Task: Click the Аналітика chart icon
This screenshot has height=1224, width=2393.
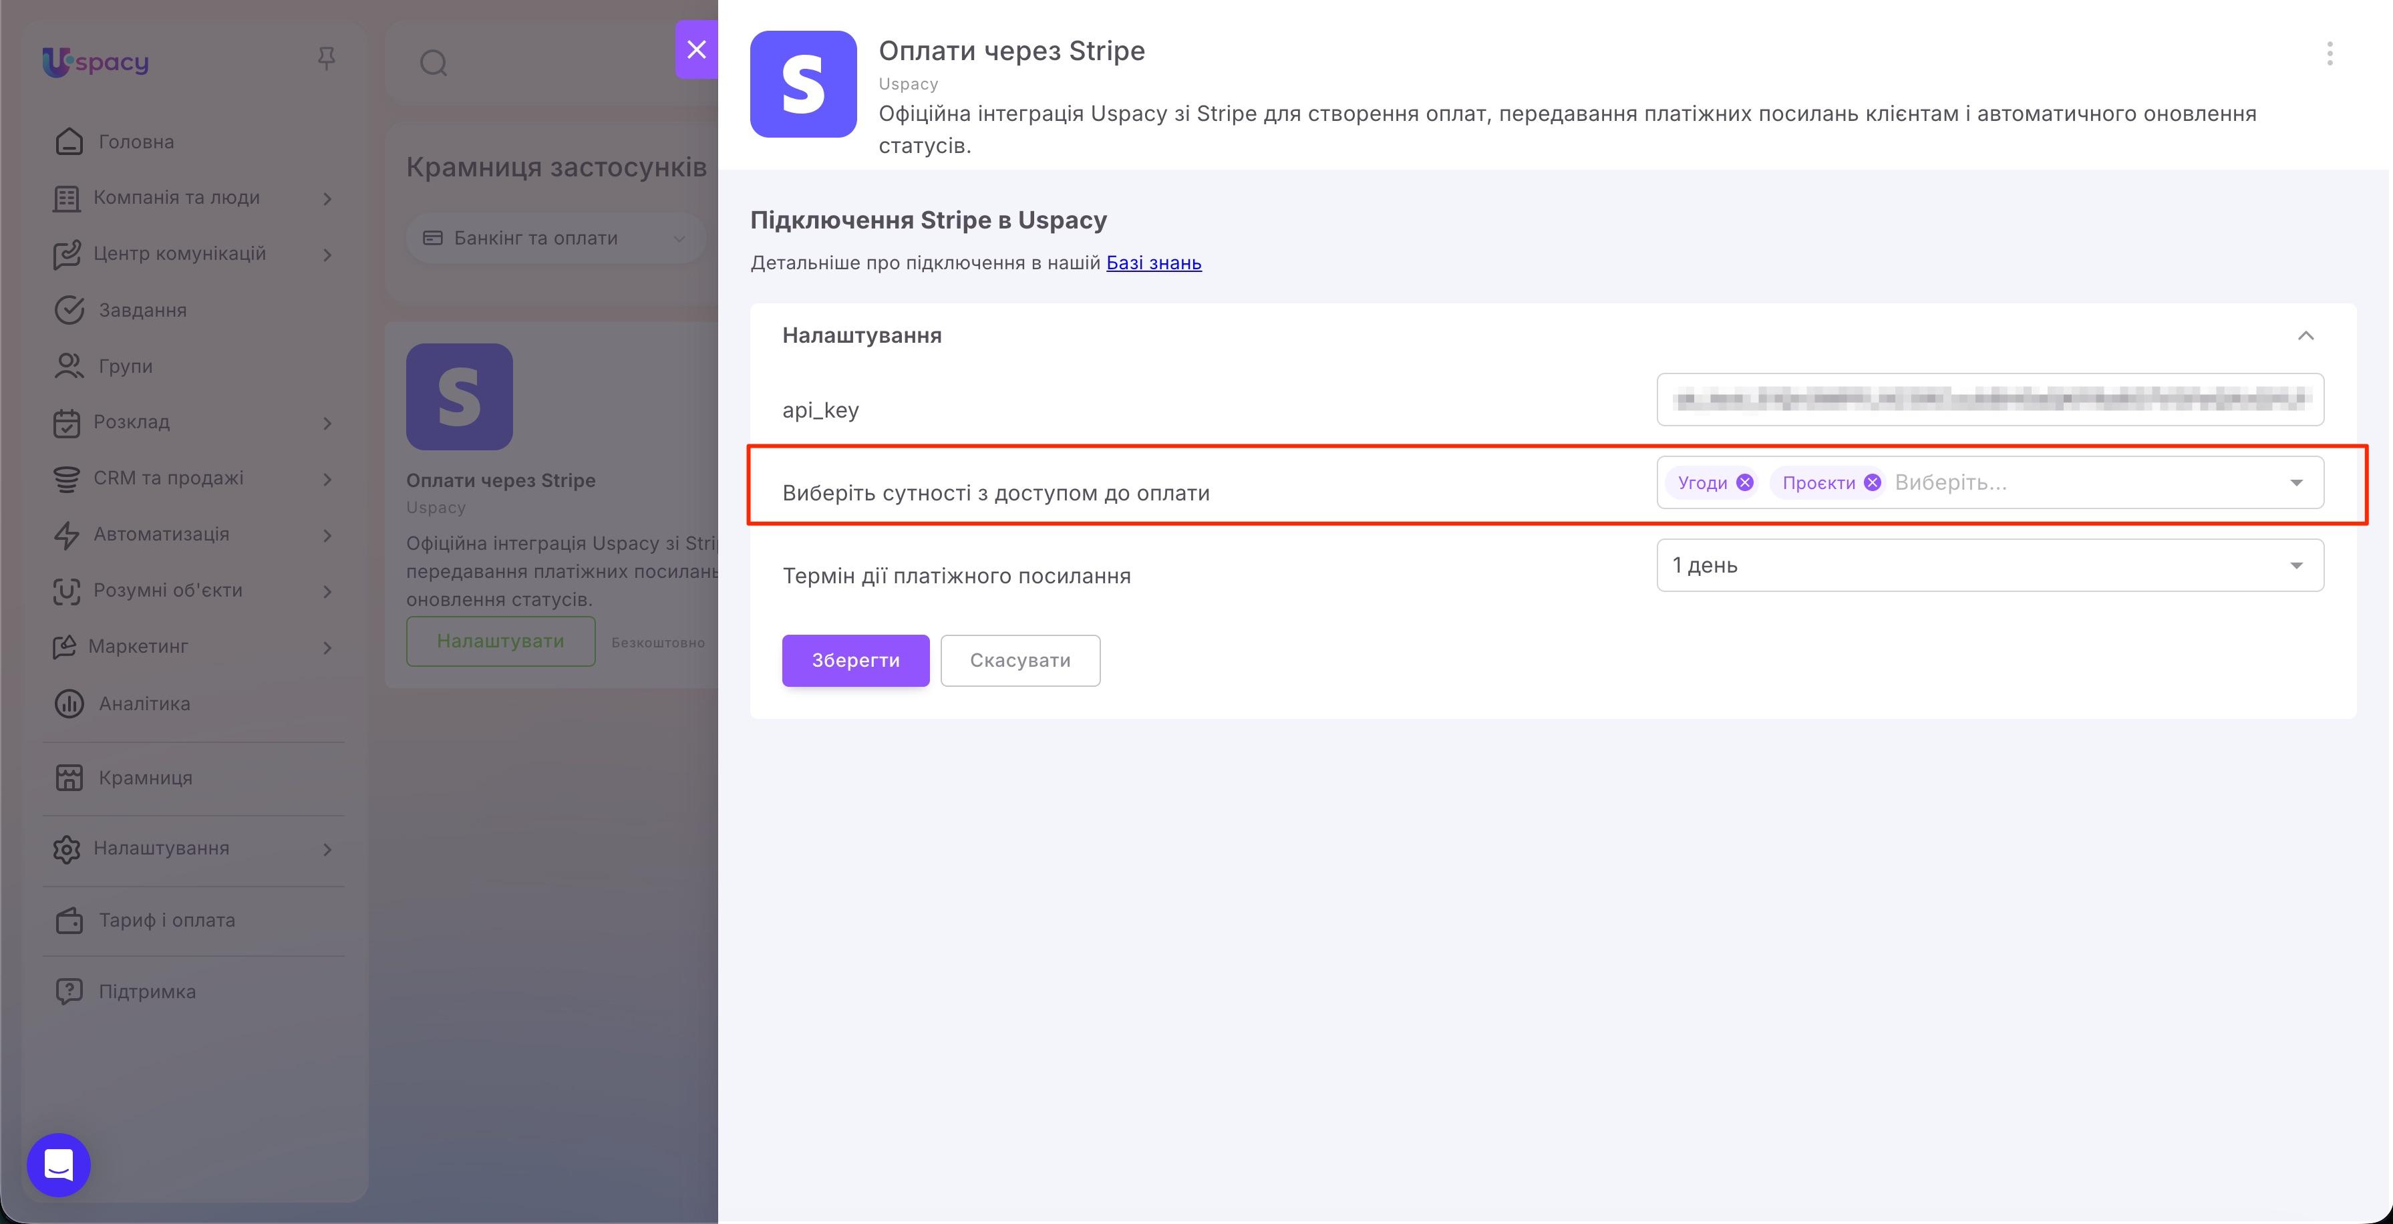Action: coord(69,704)
